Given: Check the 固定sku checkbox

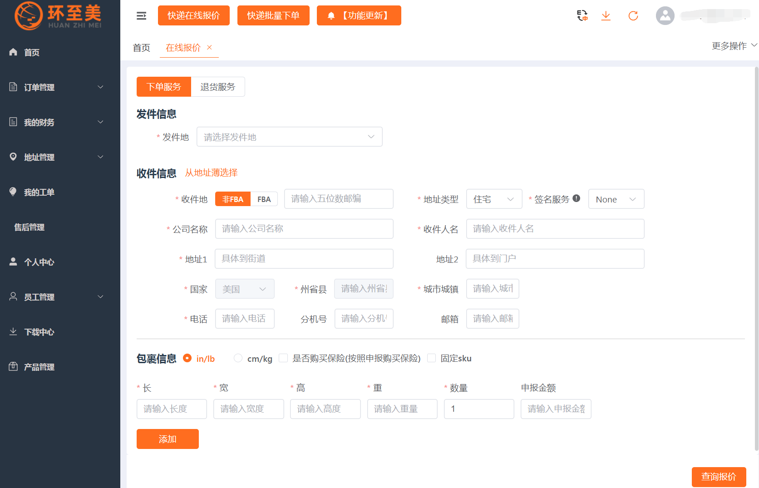Looking at the screenshot, I should tap(432, 358).
